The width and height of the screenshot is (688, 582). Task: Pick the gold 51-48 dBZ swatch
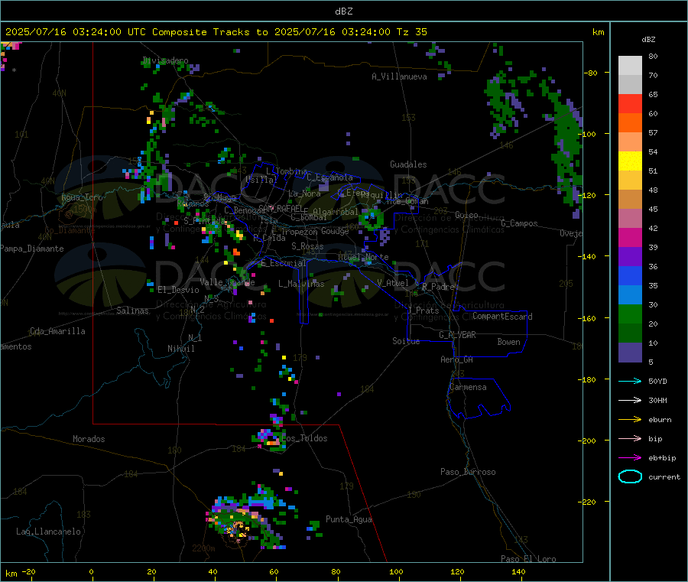(630, 180)
